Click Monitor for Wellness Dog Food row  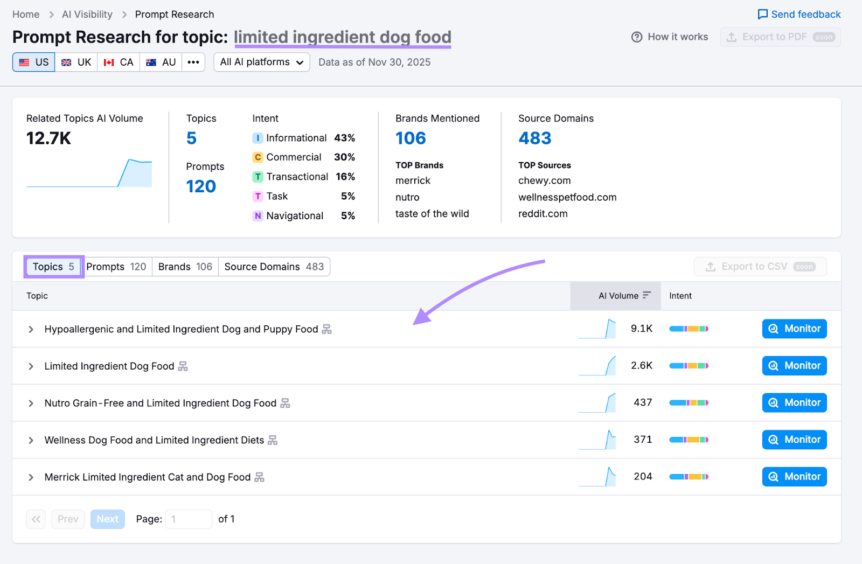tap(794, 439)
